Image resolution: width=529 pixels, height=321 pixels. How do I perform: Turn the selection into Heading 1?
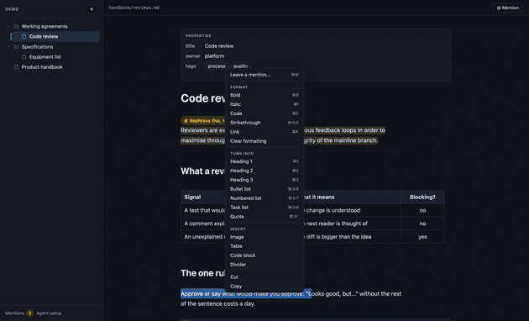coord(264,161)
